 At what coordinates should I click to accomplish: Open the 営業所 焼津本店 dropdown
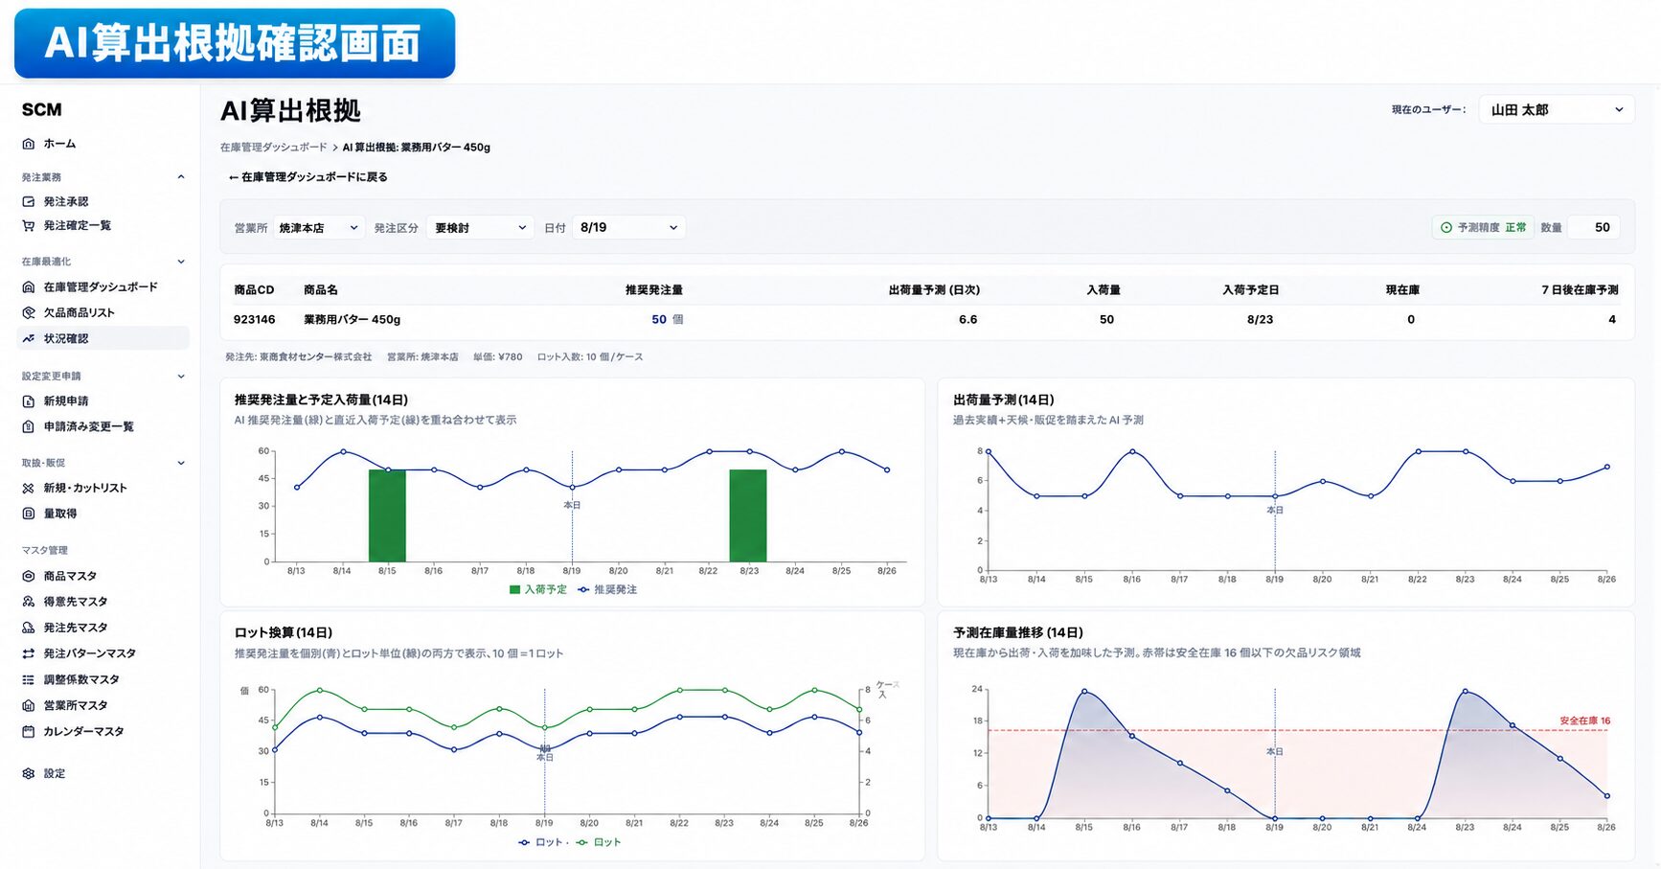pos(319,228)
